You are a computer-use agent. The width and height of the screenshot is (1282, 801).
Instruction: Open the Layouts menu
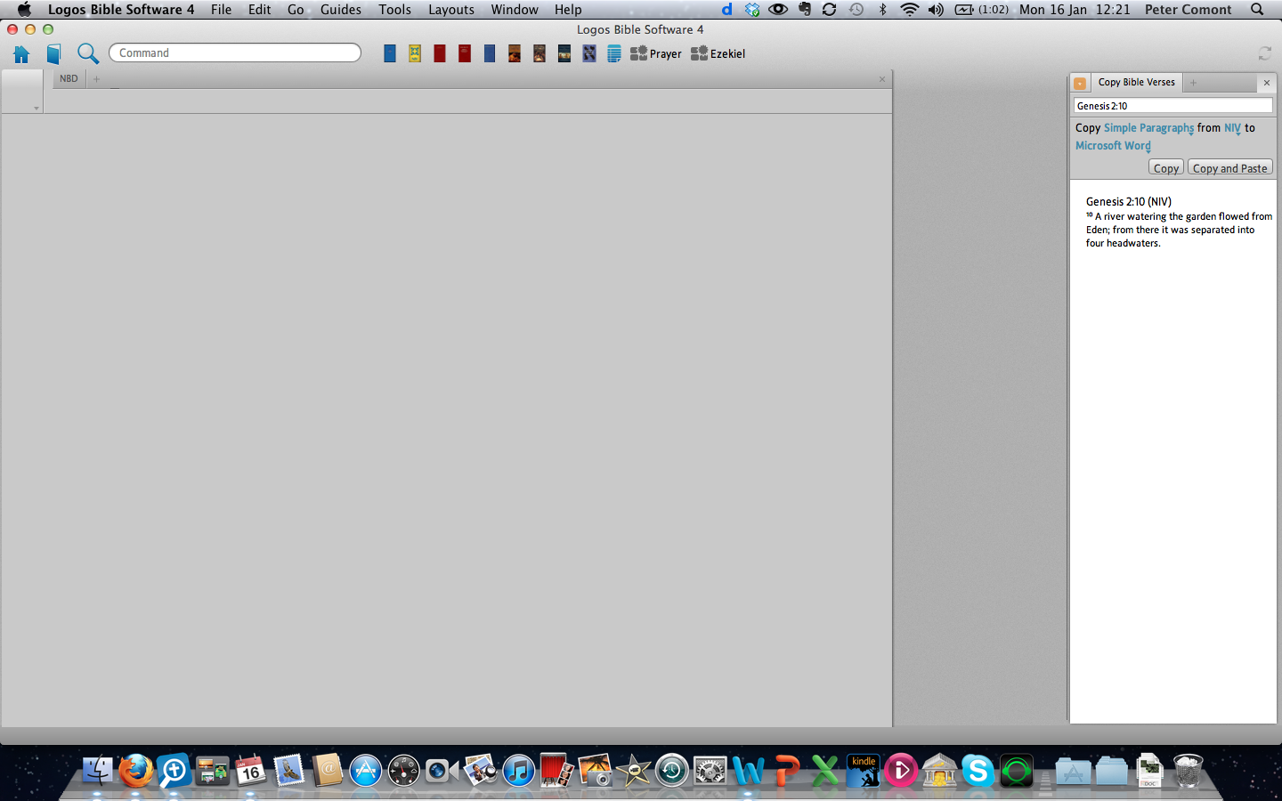[x=451, y=10]
